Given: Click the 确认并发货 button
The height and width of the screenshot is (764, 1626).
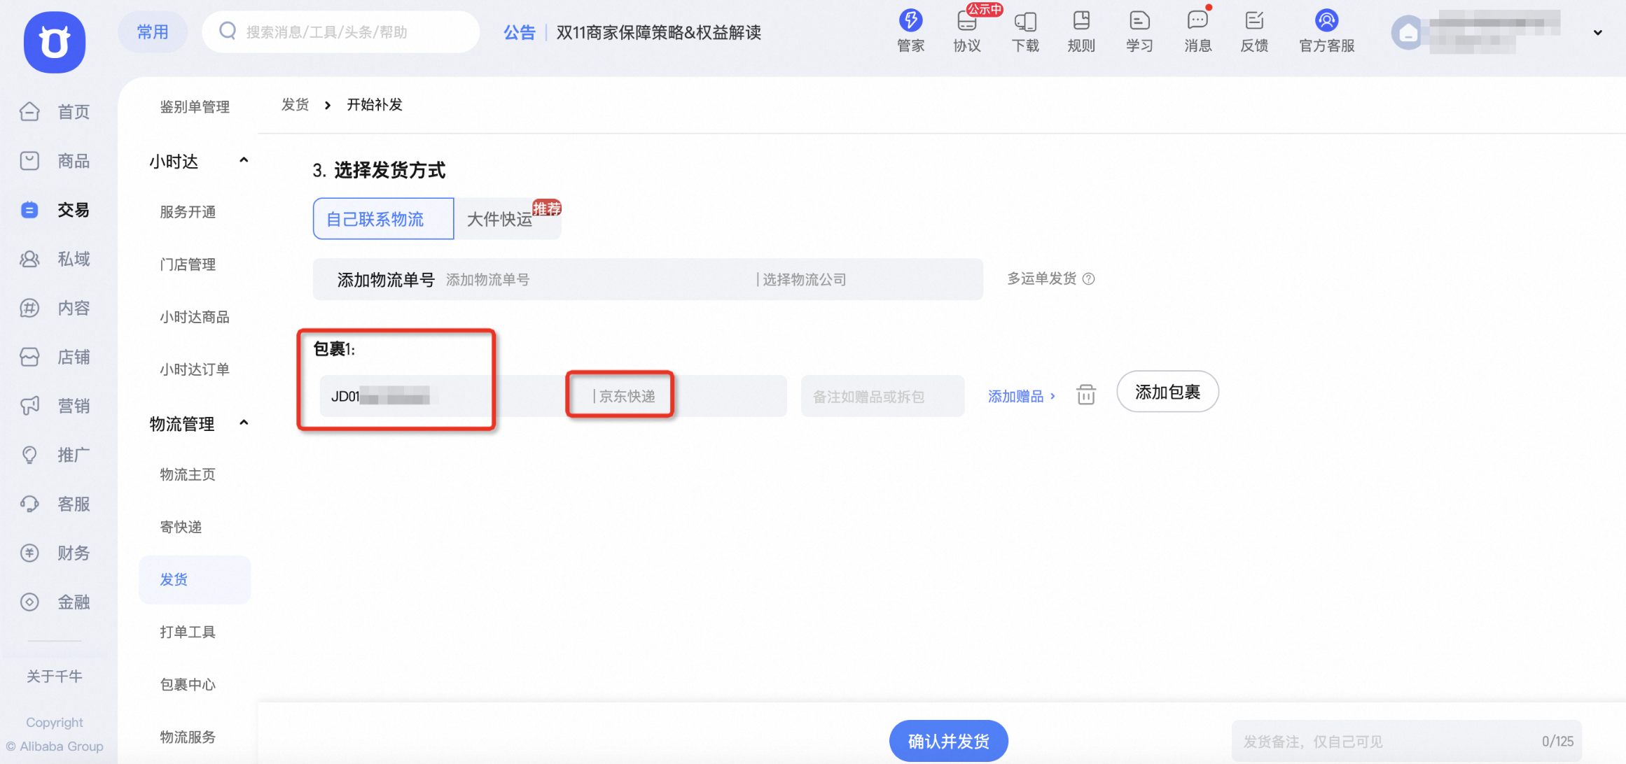Looking at the screenshot, I should click(x=948, y=741).
